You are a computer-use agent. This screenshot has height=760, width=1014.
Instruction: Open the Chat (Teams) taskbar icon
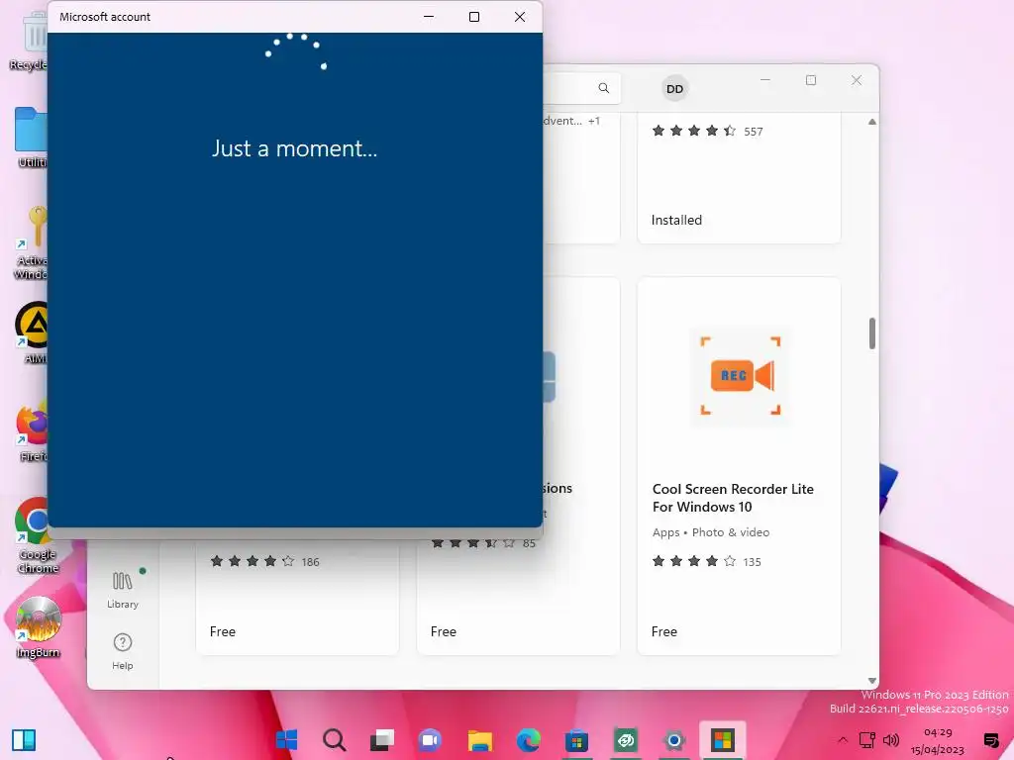[430, 739]
